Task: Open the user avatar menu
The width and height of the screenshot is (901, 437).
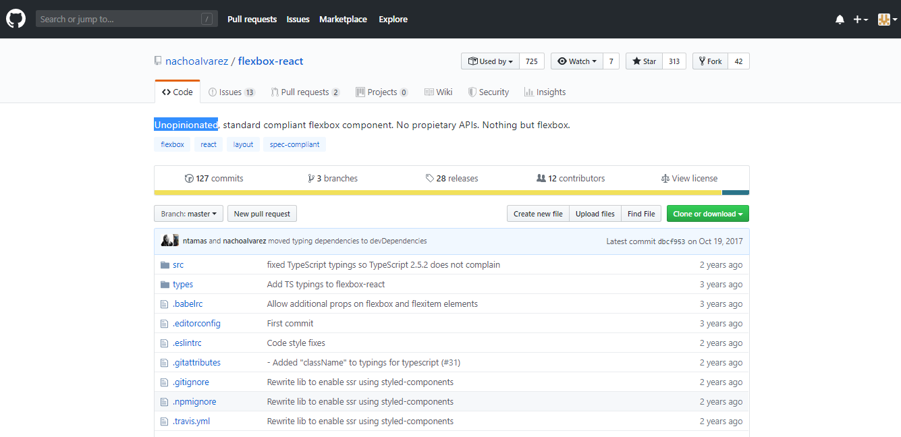Action: click(887, 20)
